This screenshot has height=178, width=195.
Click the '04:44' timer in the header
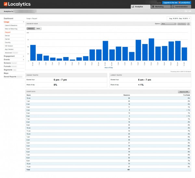[x=188, y=11]
